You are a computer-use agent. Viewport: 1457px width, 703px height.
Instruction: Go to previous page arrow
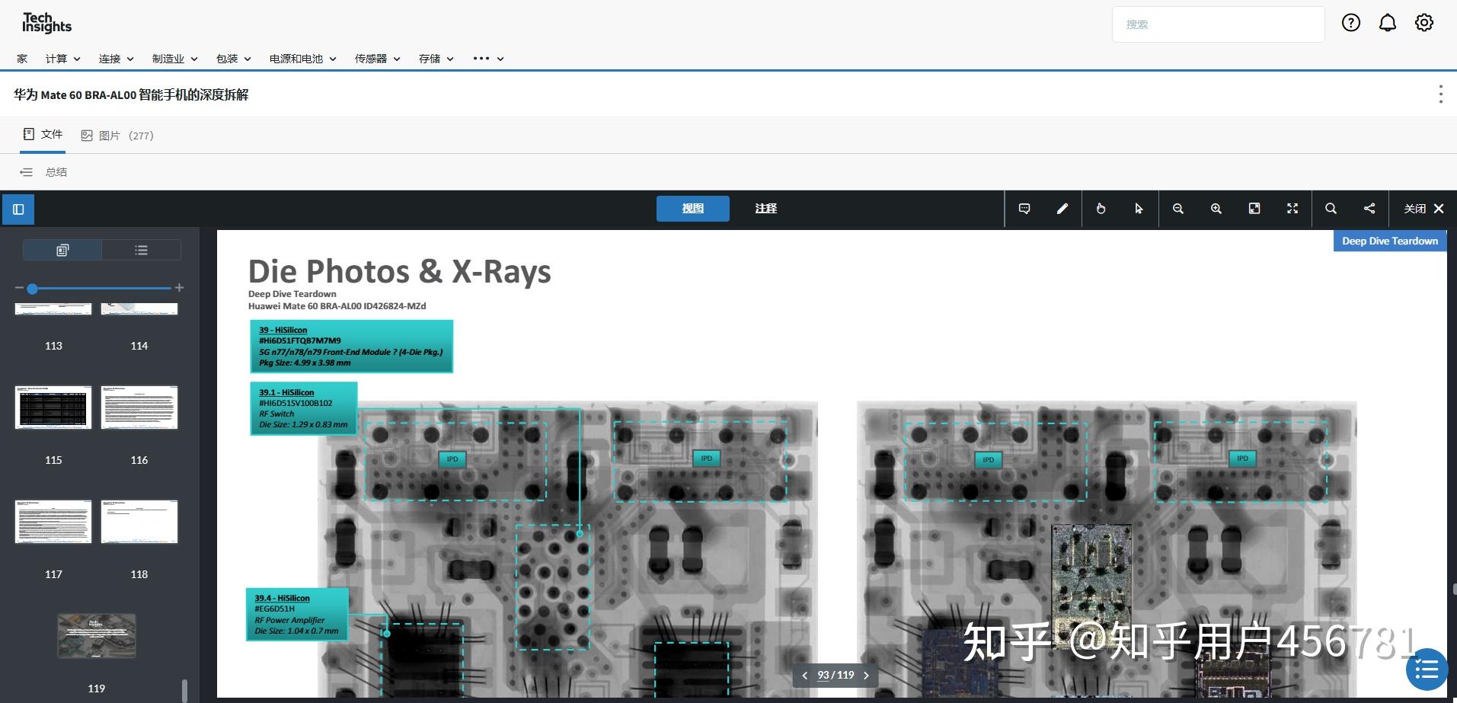(x=804, y=676)
